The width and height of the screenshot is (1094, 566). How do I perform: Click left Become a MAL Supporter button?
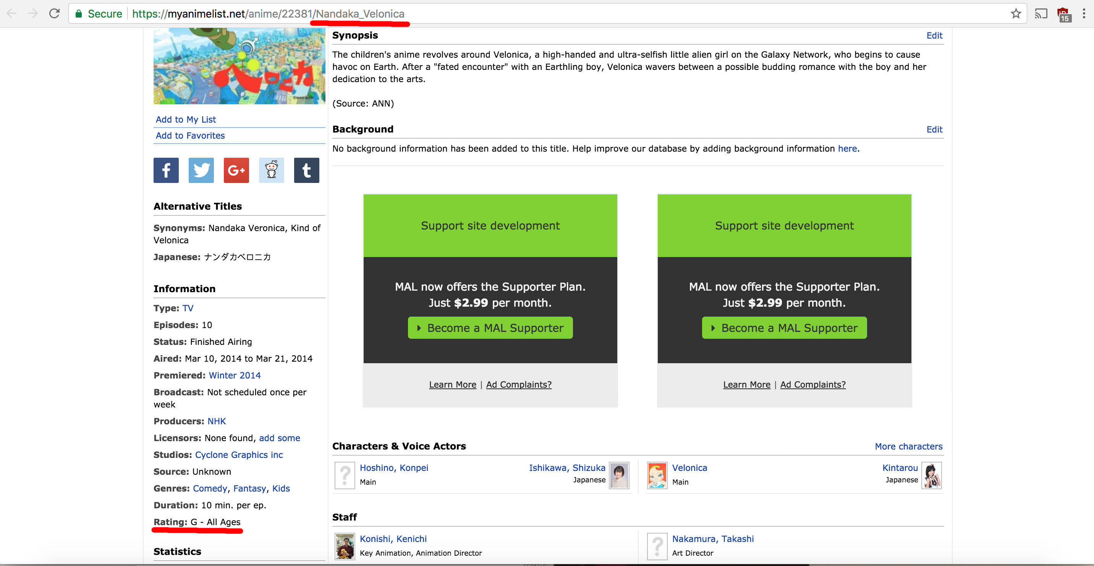490,328
